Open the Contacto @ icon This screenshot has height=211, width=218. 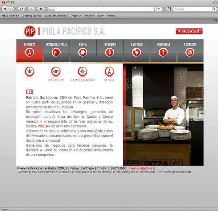[190, 52]
